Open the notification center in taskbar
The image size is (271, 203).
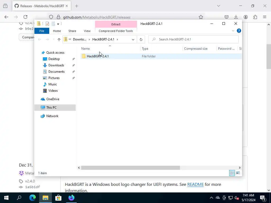click(x=263, y=198)
